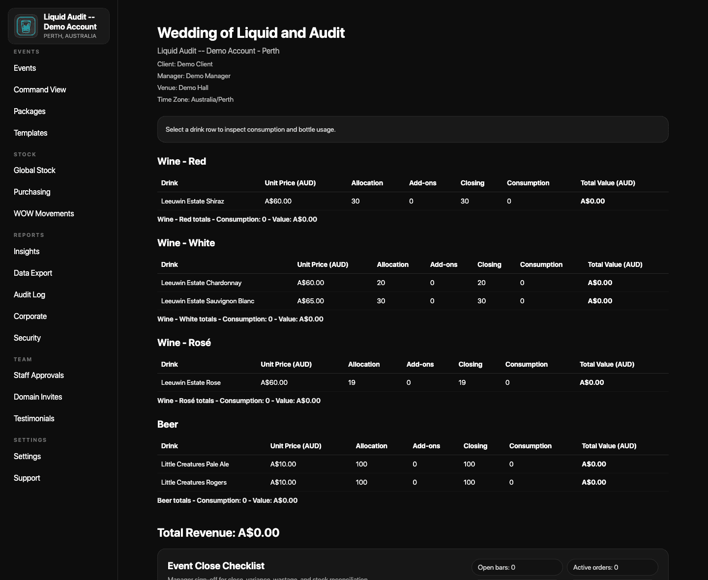Click the Client: Demo Client text
708x580 pixels.
185,64
